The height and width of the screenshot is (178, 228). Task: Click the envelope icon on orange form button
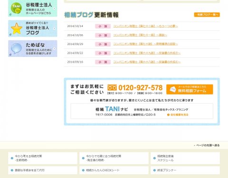point(173,89)
